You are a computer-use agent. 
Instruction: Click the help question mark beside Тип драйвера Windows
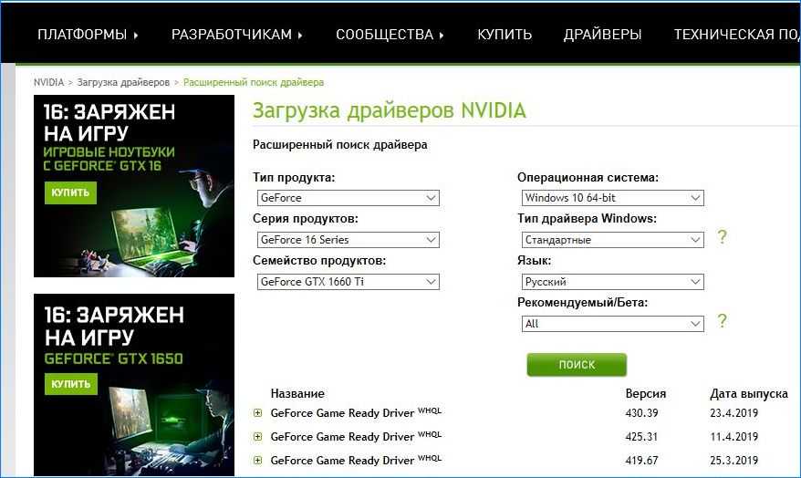(x=722, y=238)
